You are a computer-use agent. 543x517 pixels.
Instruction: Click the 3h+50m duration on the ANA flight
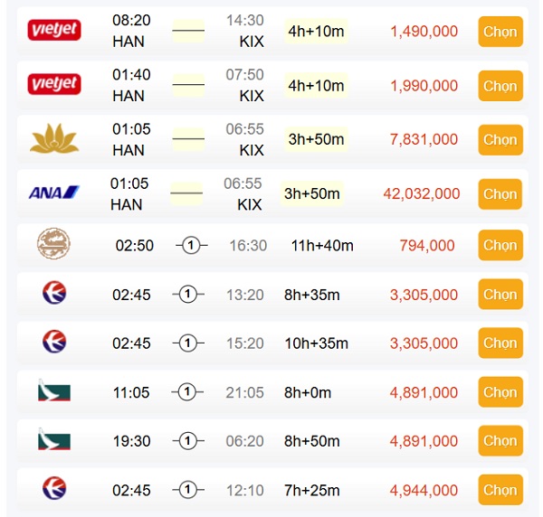tap(312, 193)
